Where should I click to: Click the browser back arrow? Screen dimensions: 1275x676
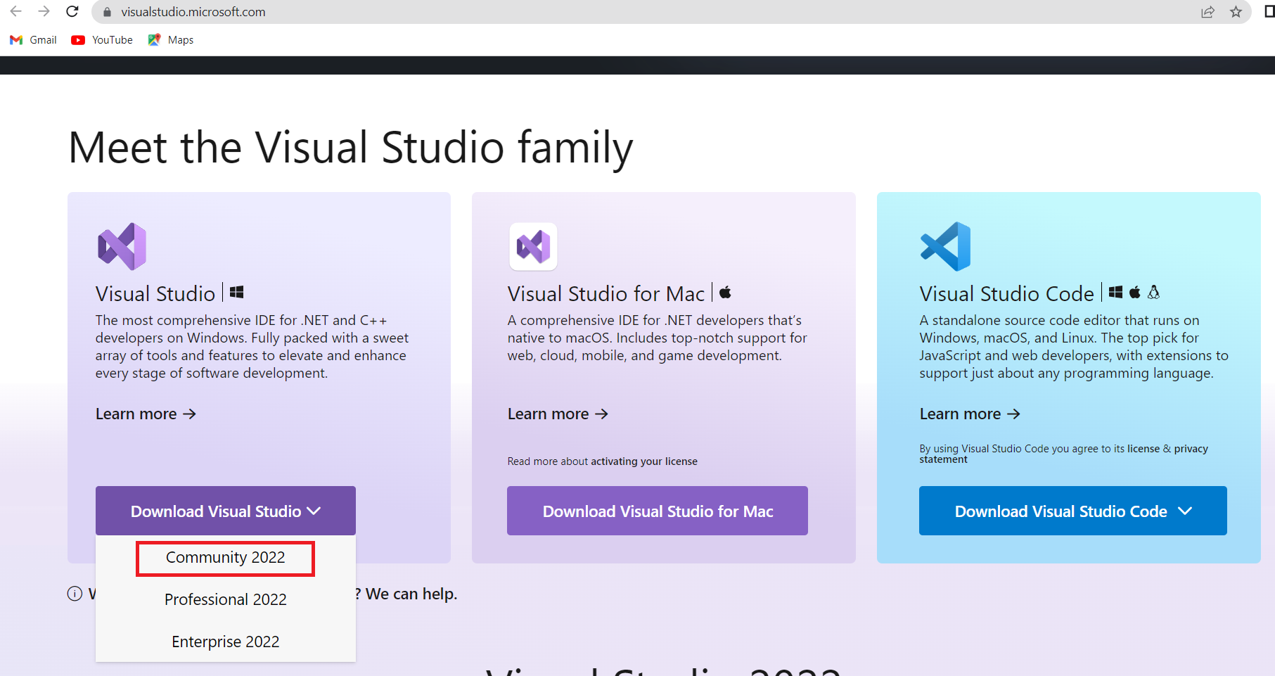coord(15,11)
